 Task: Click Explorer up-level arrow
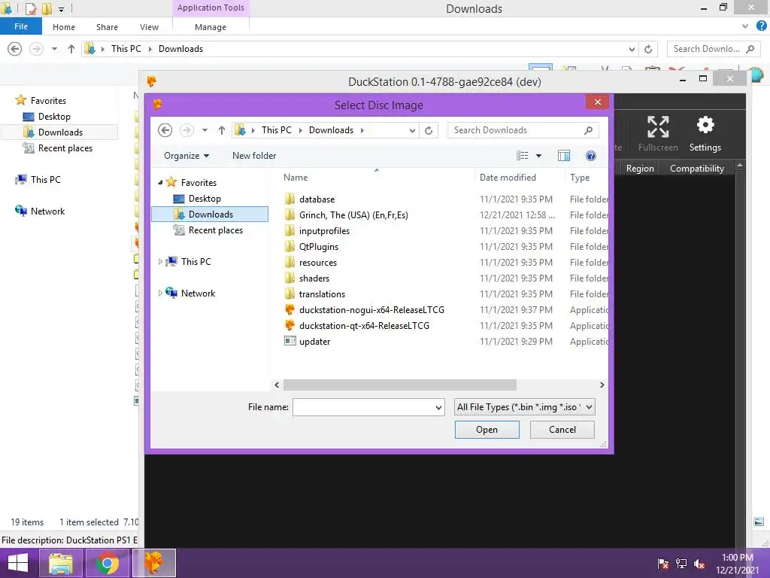pos(71,49)
